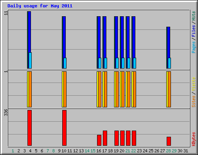Select the blue Files bar for day 4

pyautogui.click(x=29, y=32)
